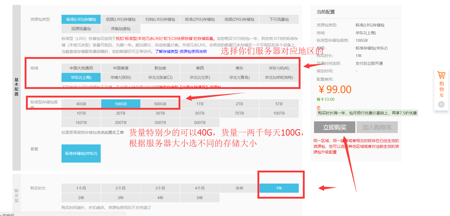Select region 华北2(北京)

tap(200, 78)
